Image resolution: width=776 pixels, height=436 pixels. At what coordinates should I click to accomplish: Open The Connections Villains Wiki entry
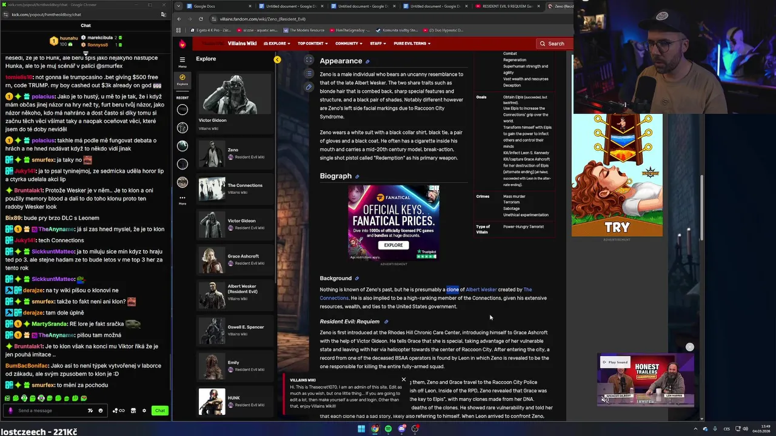click(235, 189)
